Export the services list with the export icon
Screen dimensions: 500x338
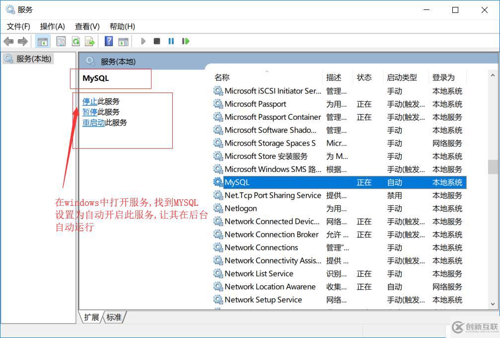pos(90,41)
